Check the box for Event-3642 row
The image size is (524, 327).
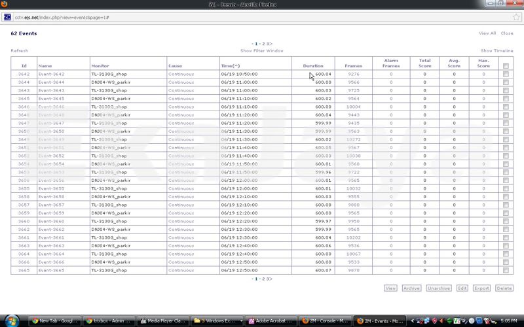pos(506,75)
